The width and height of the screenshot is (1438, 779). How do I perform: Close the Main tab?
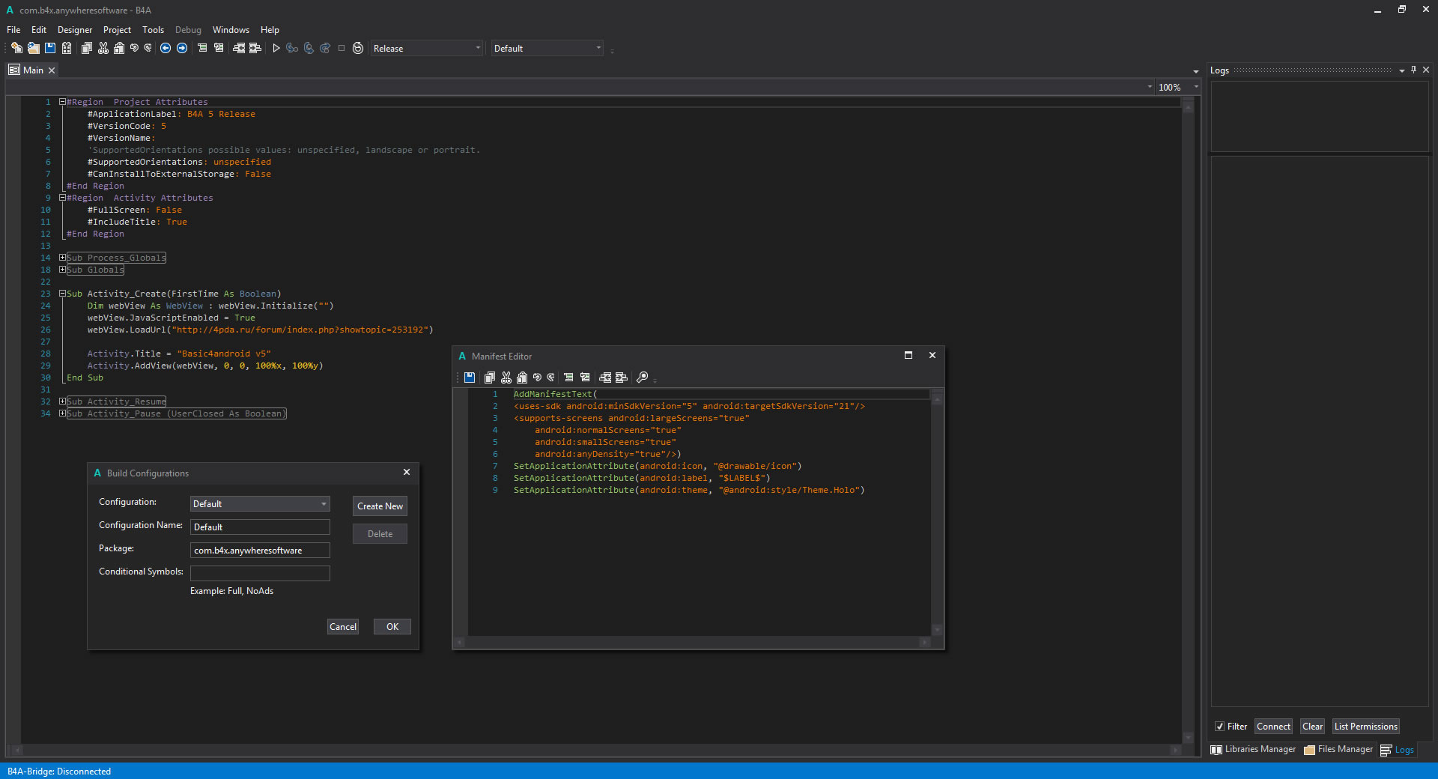coord(52,70)
